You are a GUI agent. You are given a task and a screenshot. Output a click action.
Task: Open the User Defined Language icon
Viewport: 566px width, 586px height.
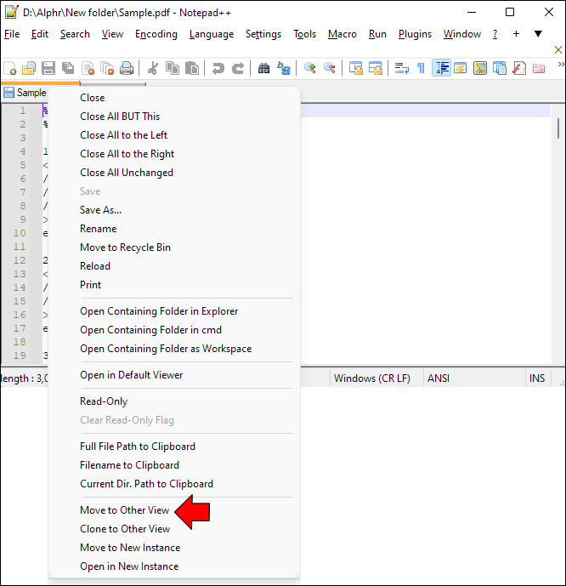point(461,68)
